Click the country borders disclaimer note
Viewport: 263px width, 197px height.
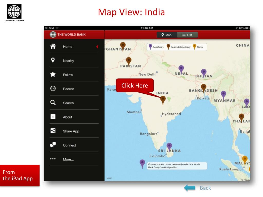177,166
